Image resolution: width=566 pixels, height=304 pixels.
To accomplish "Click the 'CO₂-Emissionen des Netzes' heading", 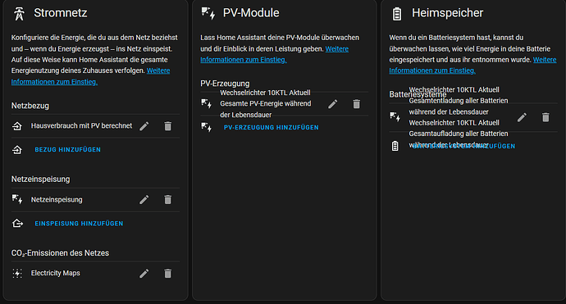I will (x=60, y=253).
